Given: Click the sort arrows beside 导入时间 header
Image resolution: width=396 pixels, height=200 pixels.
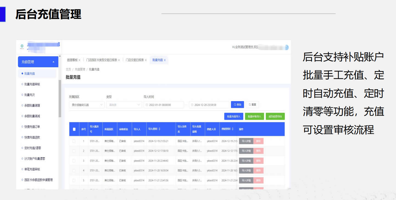Looking at the screenshot, I should pos(160,129).
